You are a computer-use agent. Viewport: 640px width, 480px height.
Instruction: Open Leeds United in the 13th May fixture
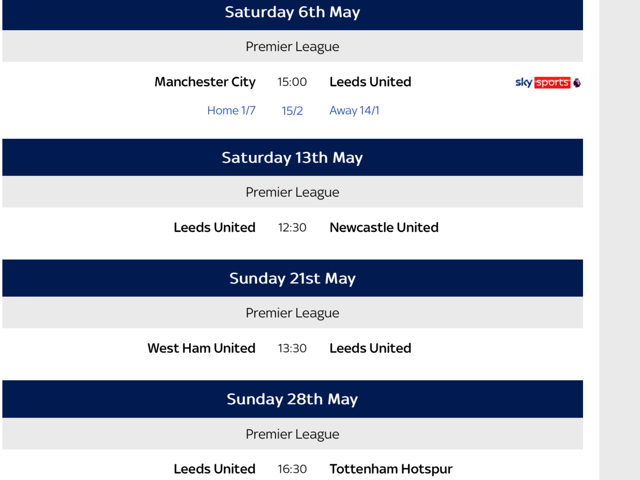coord(214,227)
